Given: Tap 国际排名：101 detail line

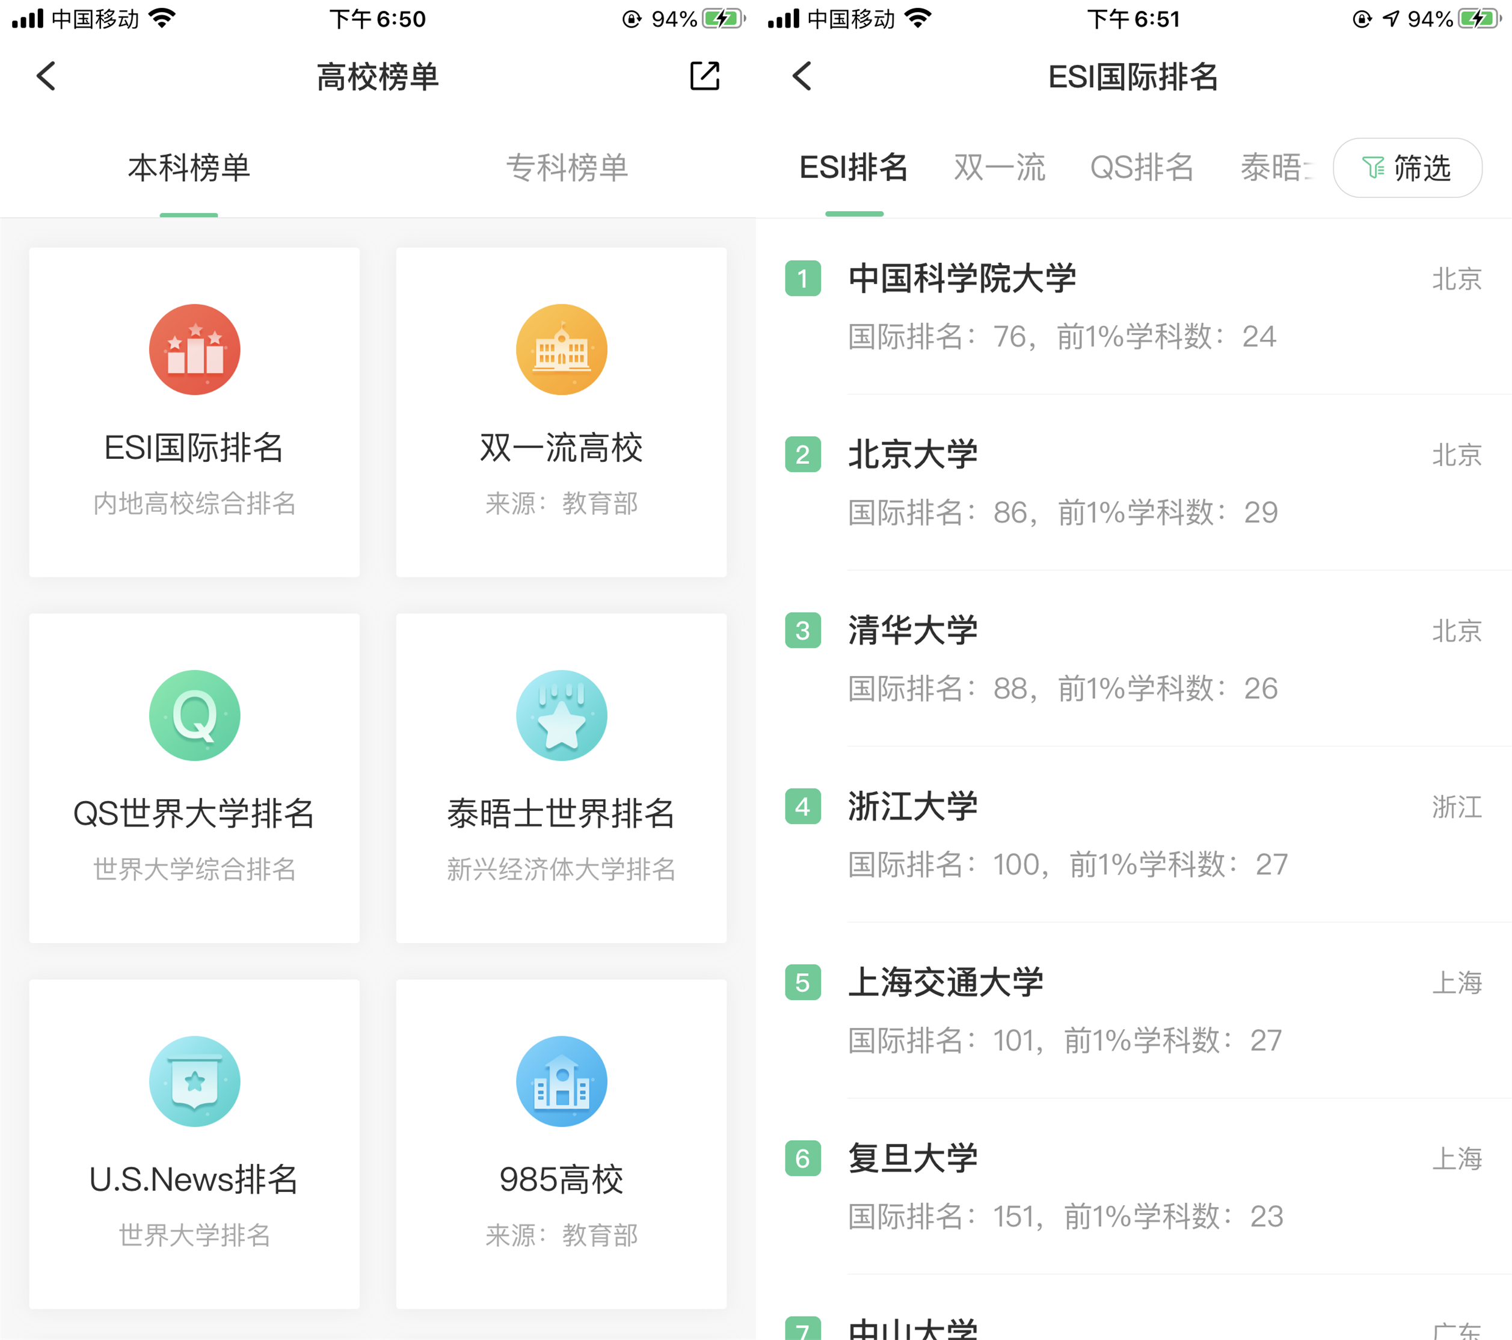Looking at the screenshot, I should coord(1065,1041).
